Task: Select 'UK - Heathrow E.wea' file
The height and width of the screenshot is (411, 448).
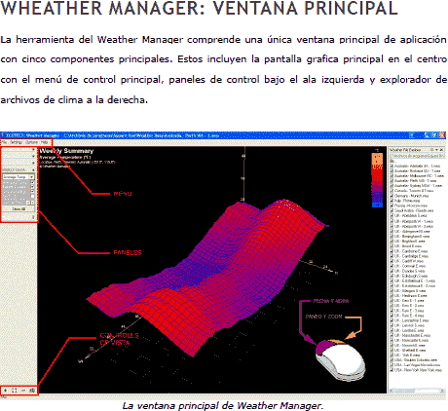Action: click(411, 296)
